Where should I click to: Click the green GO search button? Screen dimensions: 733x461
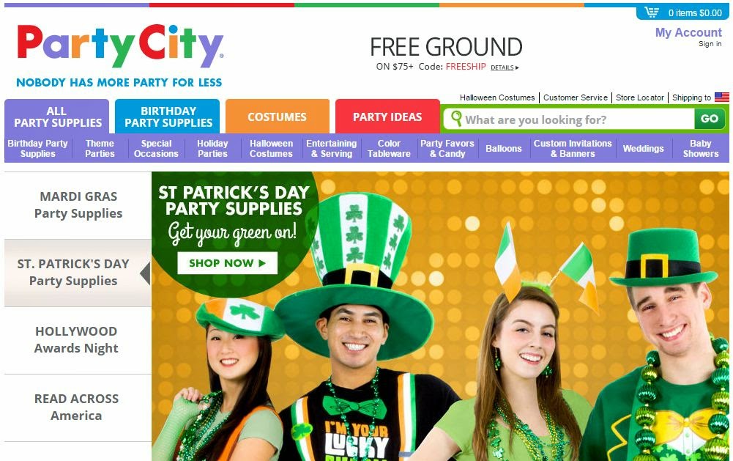(709, 119)
